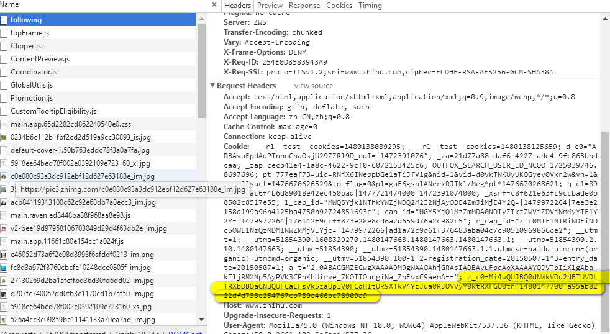Image resolution: width=610 pixels, height=334 pixels.
Task: Click the file icon beside CustomTooltipEligibility.js
Action: [x=4, y=111]
